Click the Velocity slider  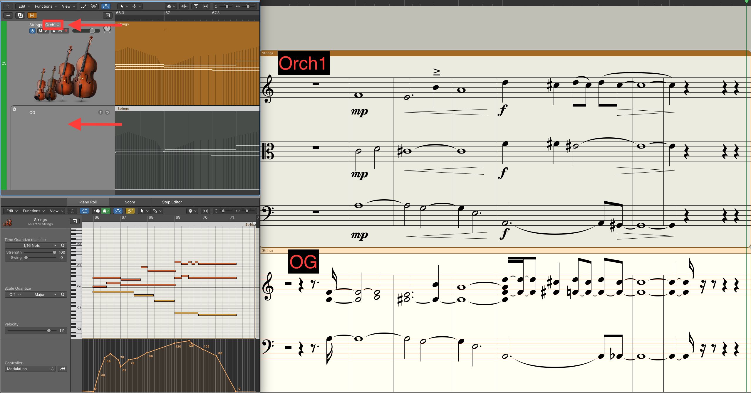point(49,330)
